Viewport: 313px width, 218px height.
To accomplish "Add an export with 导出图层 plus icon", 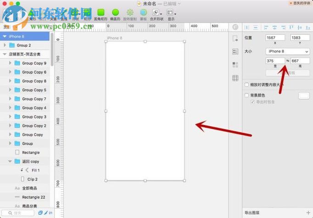I will pyautogui.click(x=308, y=213).
